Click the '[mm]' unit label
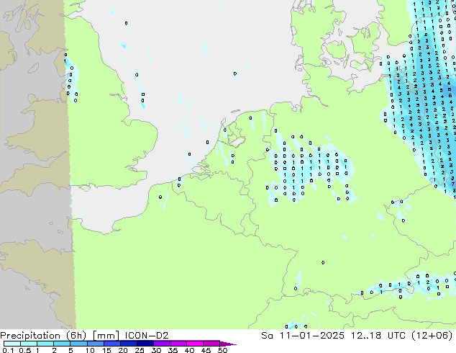Screen dimensions: 456x353 pyautogui.click(x=106, y=336)
